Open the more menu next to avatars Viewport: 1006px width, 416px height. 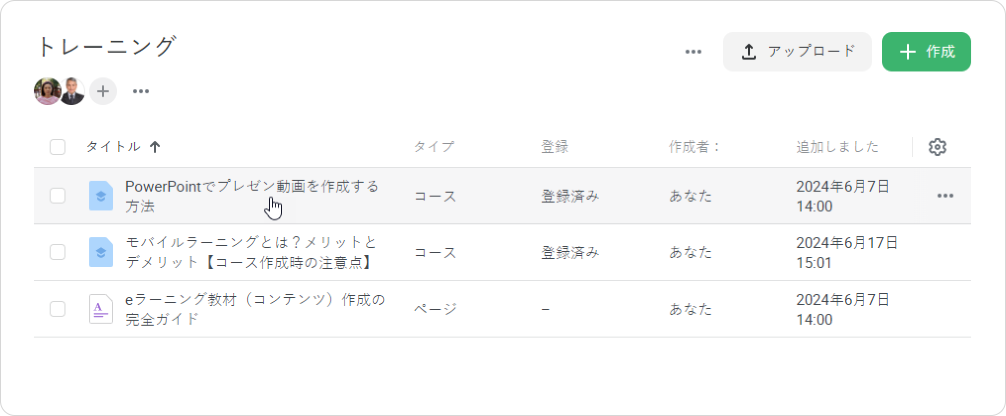(x=141, y=91)
